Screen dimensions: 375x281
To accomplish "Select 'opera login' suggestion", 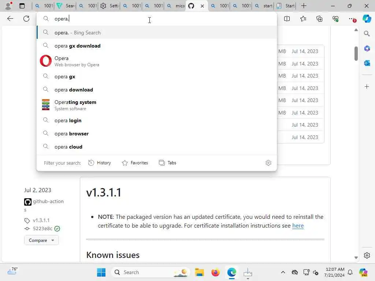I will (157, 120).
